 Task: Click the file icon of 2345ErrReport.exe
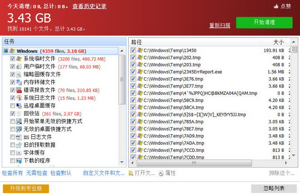pyautogui.click(x=140, y=72)
